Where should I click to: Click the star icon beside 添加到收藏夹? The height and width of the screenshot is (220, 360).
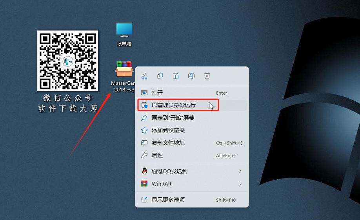tap(144, 131)
